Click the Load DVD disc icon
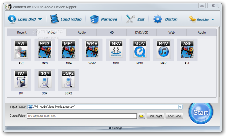Viewport: 227px width, 137px height. [x=12, y=19]
